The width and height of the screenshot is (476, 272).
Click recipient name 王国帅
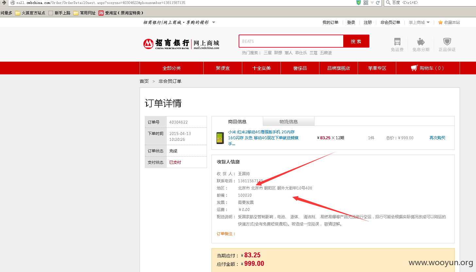tap(244, 174)
